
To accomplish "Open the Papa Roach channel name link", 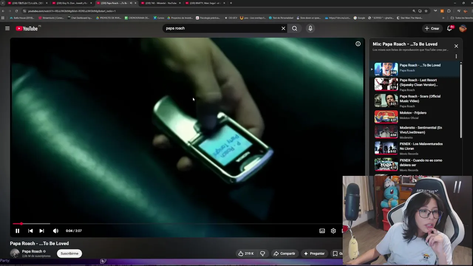I will (32, 251).
